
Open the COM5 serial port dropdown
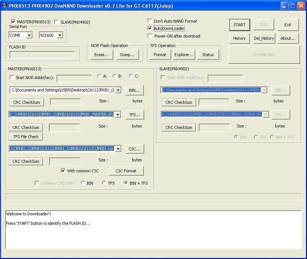pos(29,35)
